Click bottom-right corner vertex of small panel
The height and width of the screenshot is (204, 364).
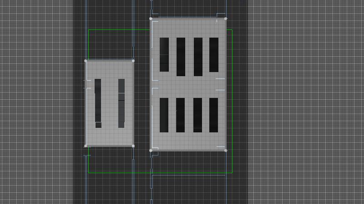point(133,146)
